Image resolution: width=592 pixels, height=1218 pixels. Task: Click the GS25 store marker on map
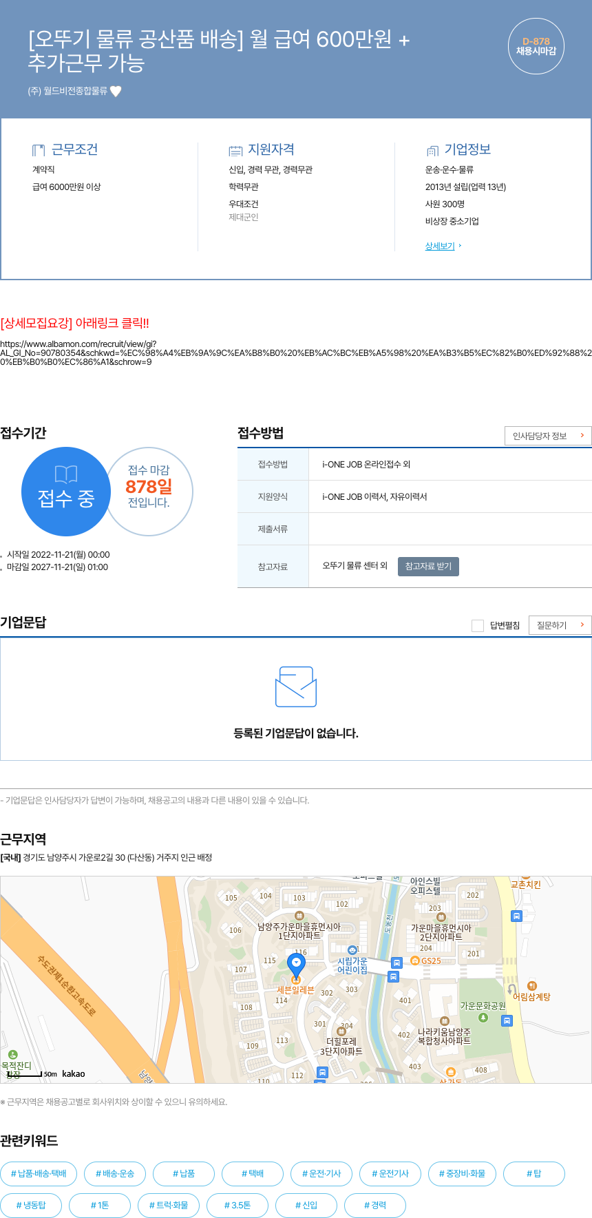pyautogui.click(x=414, y=960)
